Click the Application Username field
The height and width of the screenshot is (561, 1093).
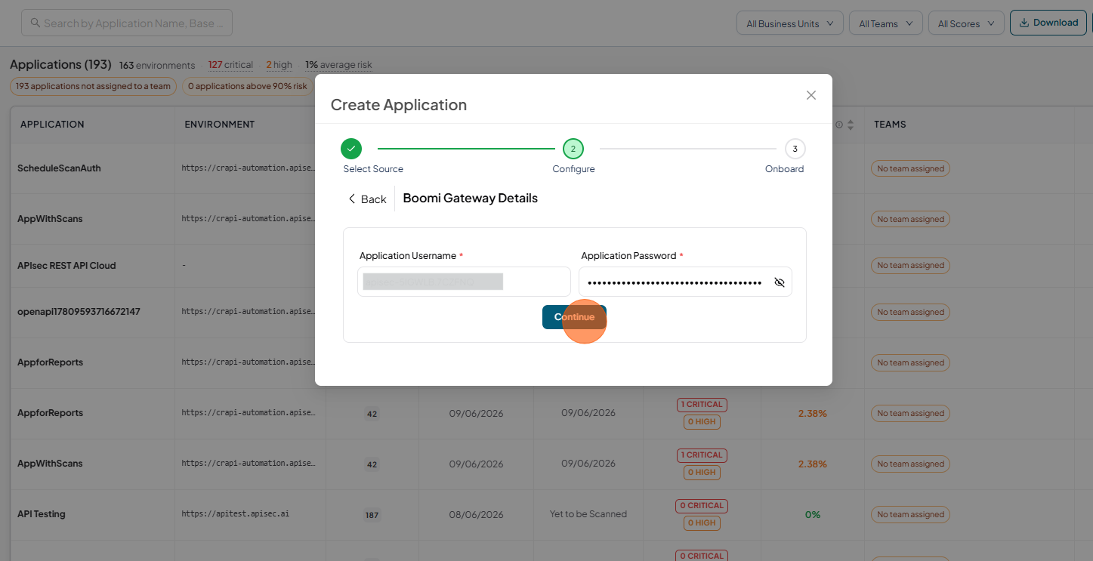[464, 282]
